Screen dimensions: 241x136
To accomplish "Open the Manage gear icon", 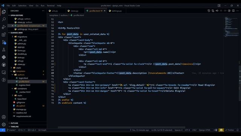I will click(x=4, y=124).
